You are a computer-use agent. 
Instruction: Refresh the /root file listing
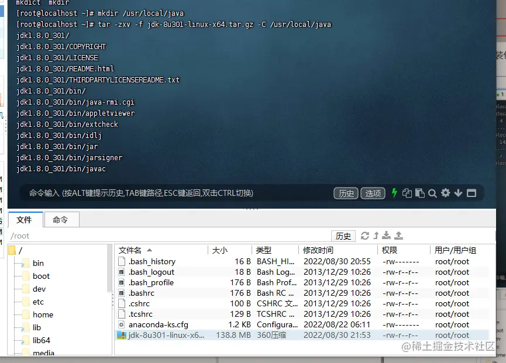[365, 236]
